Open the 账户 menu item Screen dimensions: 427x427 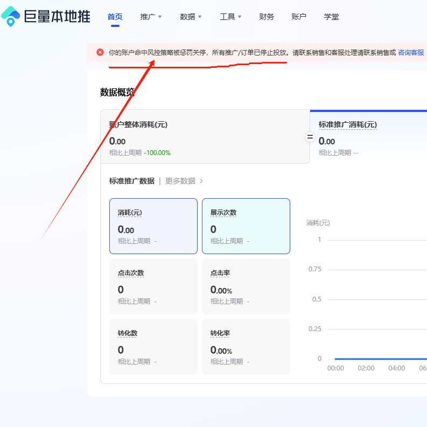(299, 17)
